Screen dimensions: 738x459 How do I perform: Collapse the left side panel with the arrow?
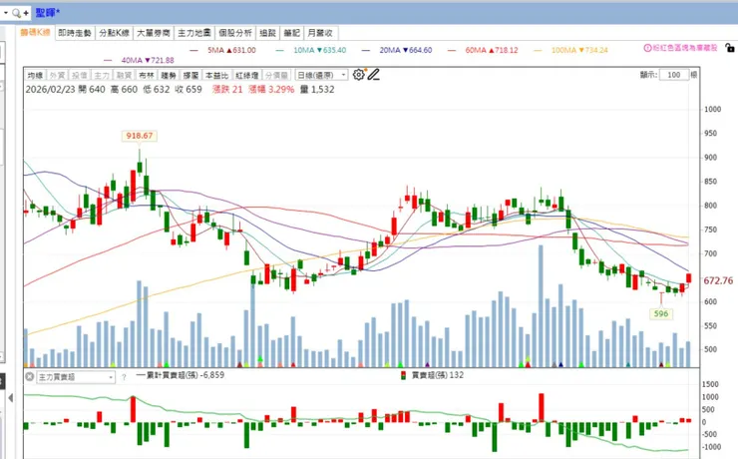point(10,398)
